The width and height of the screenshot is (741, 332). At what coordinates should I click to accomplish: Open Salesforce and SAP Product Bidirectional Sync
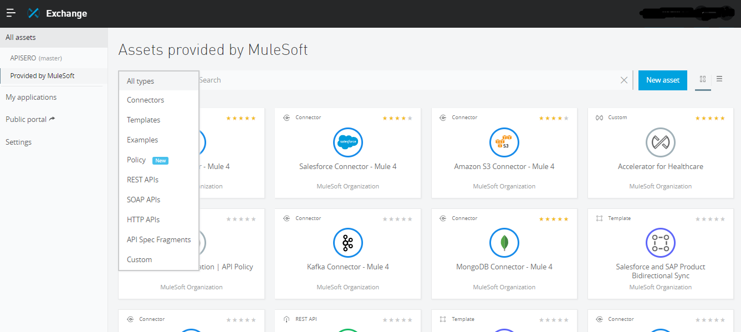coord(661,271)
